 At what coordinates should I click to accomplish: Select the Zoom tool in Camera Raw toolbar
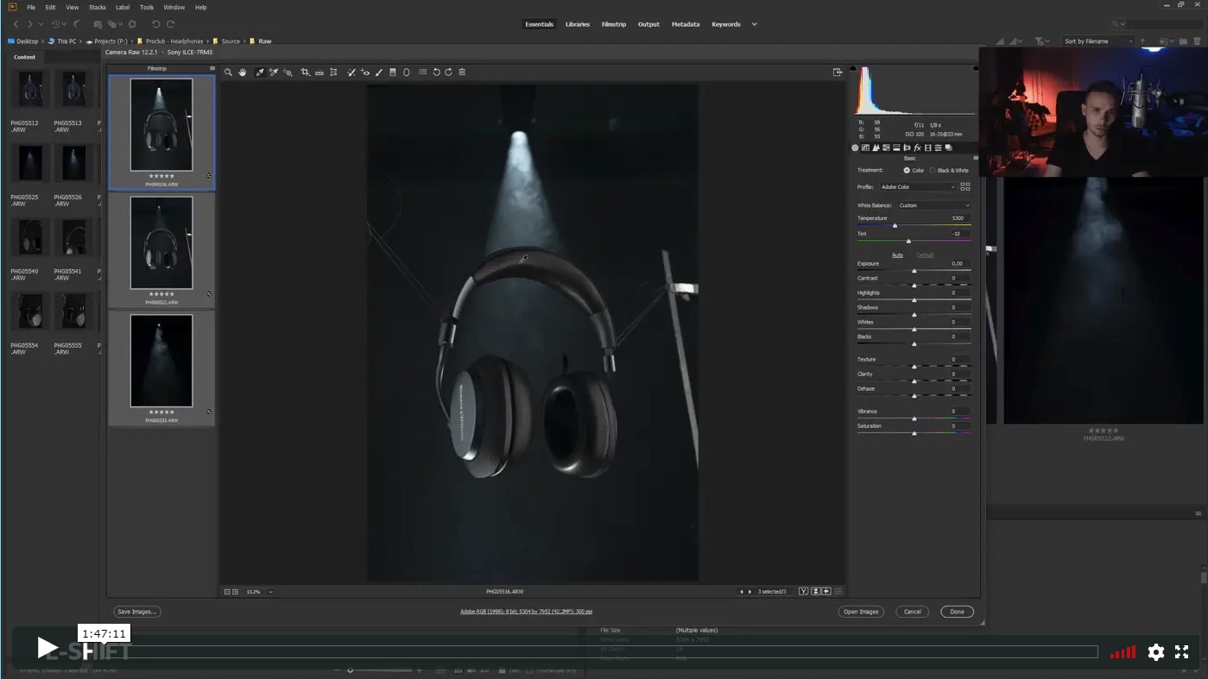coord(228,72)
